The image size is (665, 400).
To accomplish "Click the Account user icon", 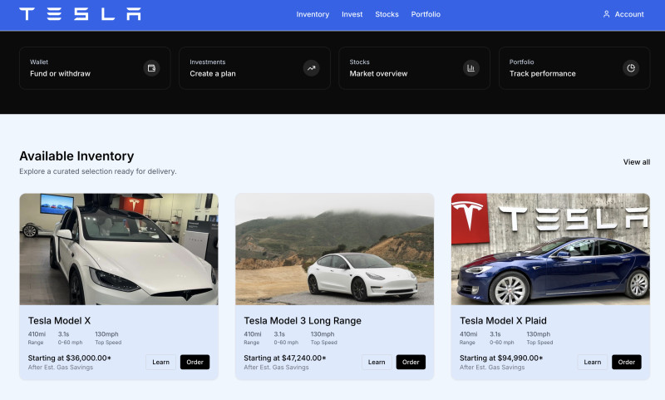I will tap(606, 14).
